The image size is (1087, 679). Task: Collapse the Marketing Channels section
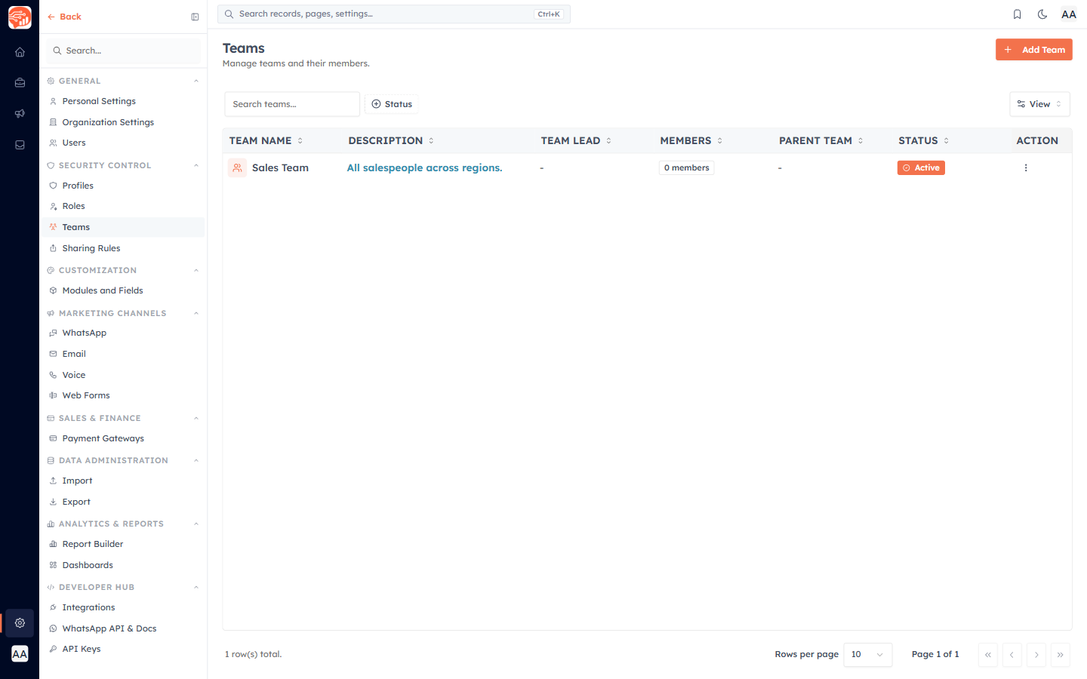click(x=196, y=313)
